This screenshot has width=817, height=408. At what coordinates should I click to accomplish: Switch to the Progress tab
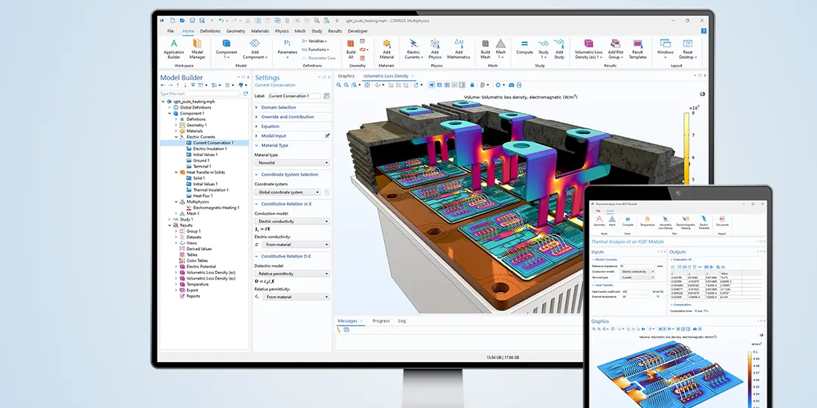tap(381, 321)
